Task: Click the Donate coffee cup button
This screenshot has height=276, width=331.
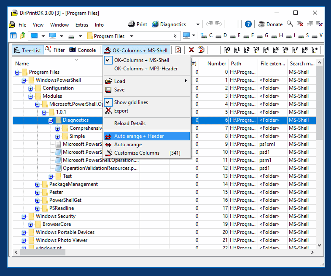Action: [270, 24]
